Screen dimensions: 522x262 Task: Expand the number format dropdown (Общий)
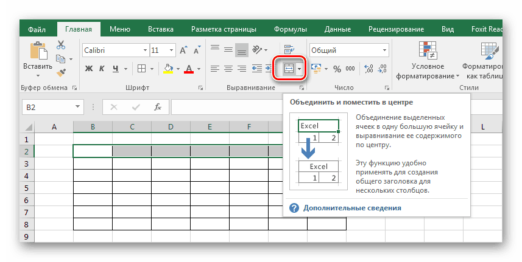click(384, 50)
